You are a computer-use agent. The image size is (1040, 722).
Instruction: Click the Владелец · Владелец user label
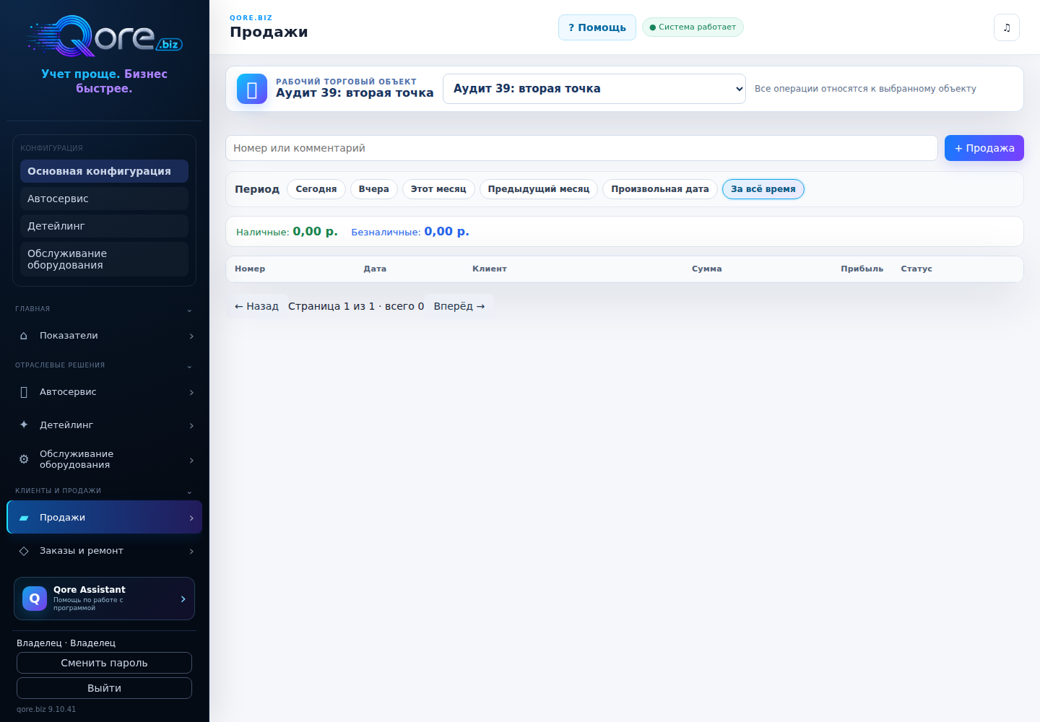coord(66,643)
